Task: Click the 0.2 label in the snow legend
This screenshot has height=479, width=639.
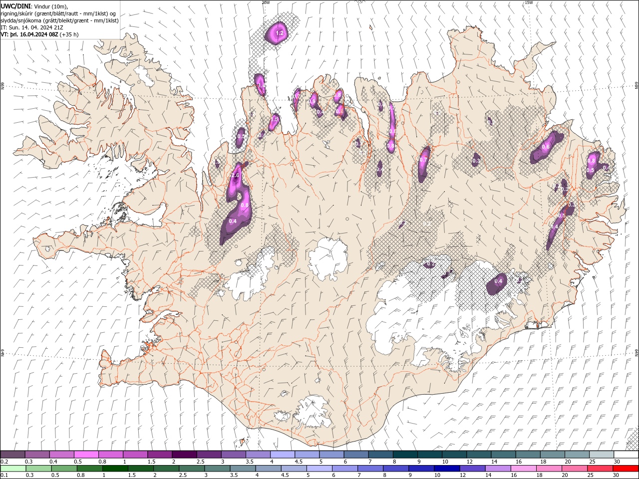Action: pos(4,462)
